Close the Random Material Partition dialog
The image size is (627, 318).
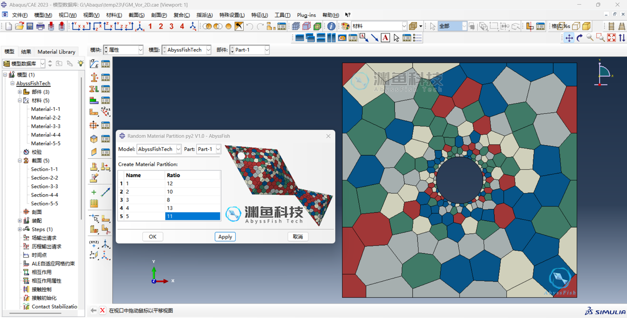coord(328,136)
